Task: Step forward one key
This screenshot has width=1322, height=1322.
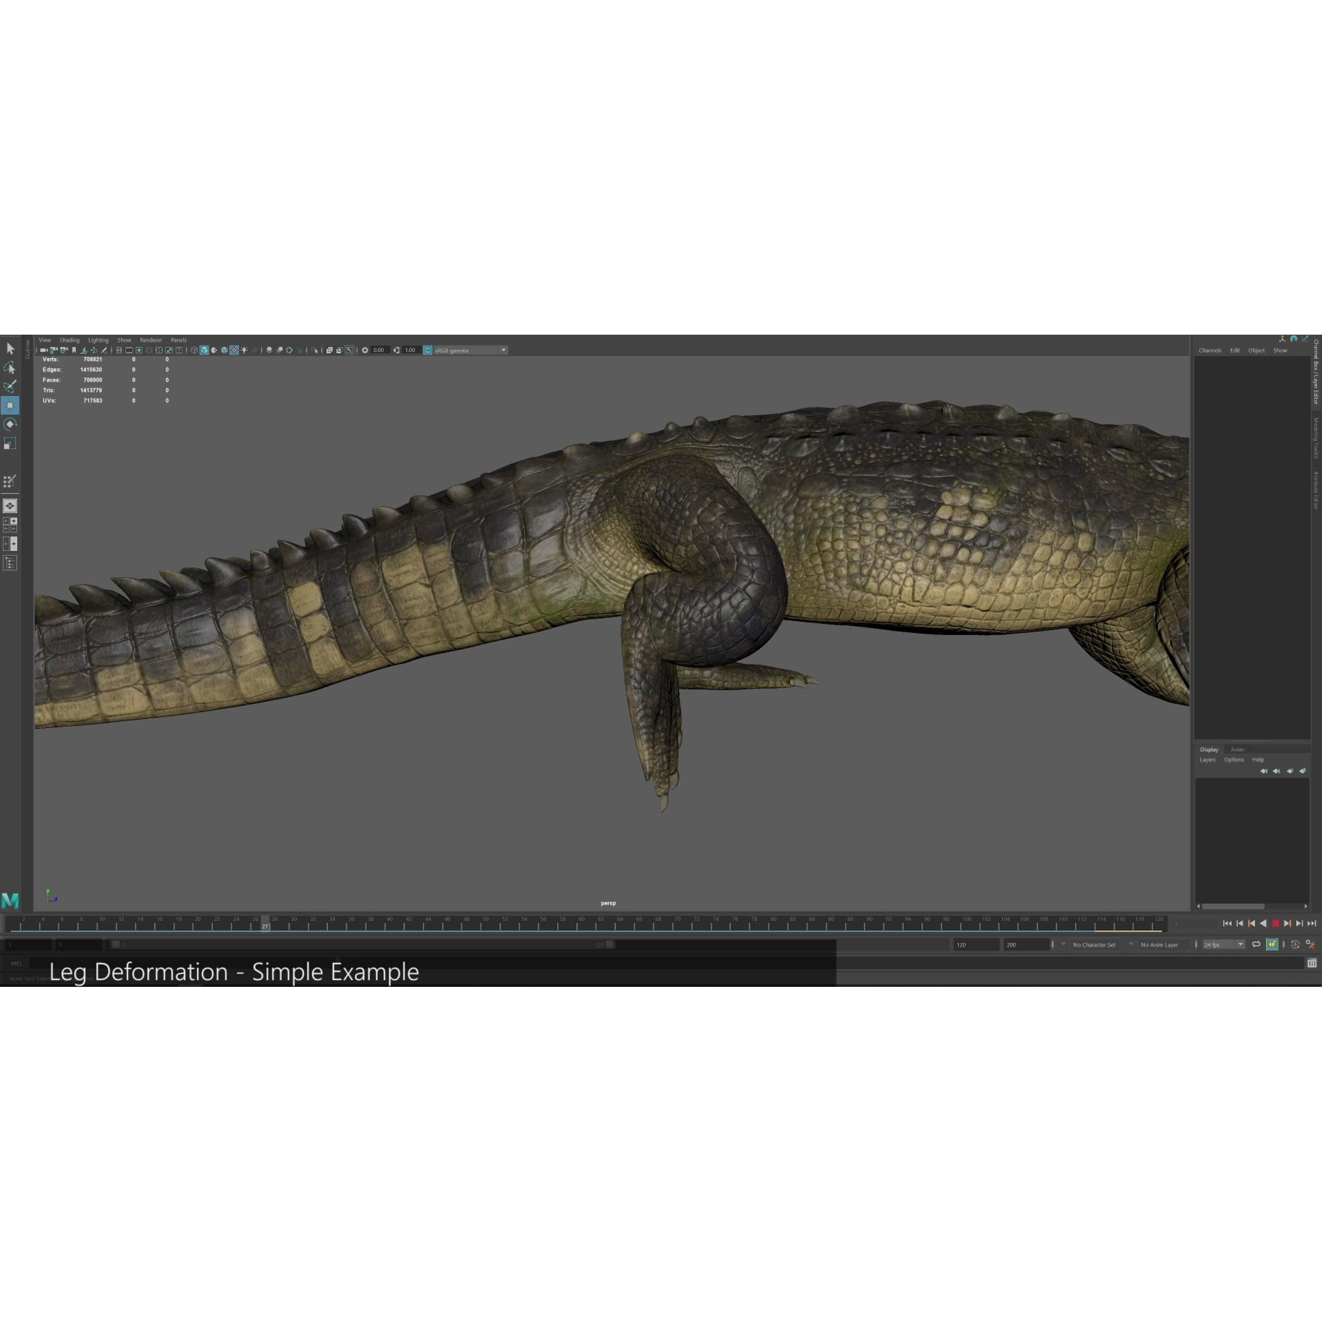Action: [1288, 924]
